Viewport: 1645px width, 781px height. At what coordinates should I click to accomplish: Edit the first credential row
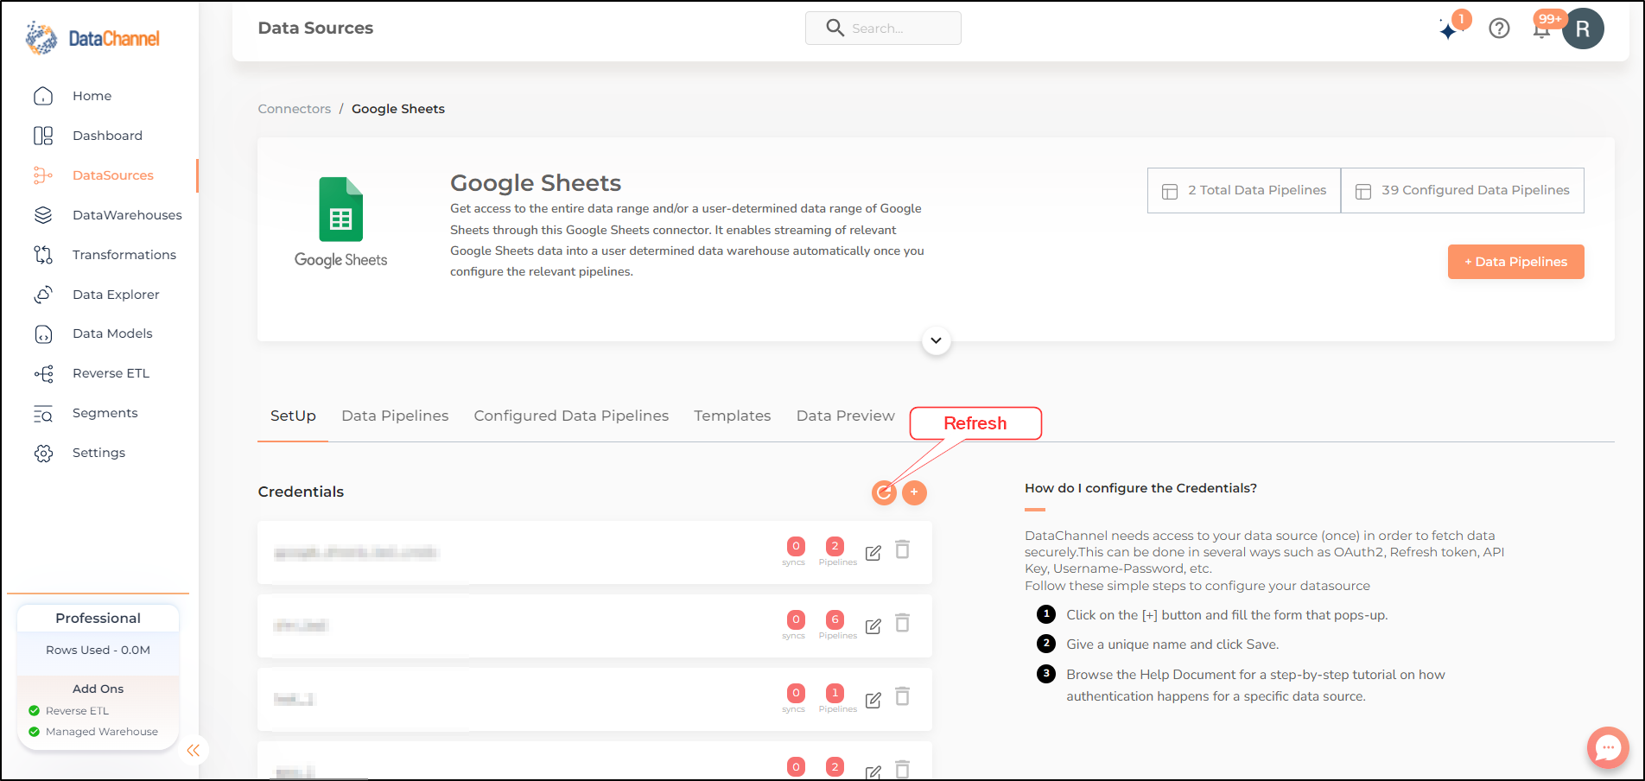[873, 553]
